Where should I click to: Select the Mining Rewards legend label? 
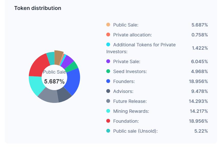[x=131, y=111]
